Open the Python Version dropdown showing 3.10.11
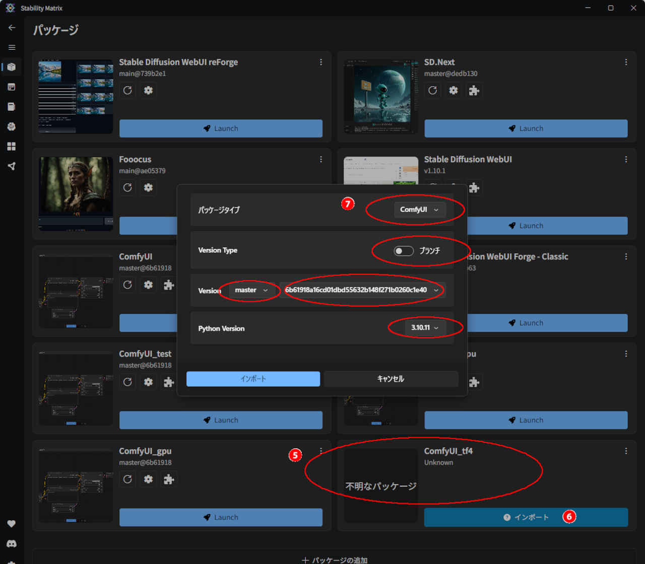This screenshot has width=645, height=564. point(425,328)
